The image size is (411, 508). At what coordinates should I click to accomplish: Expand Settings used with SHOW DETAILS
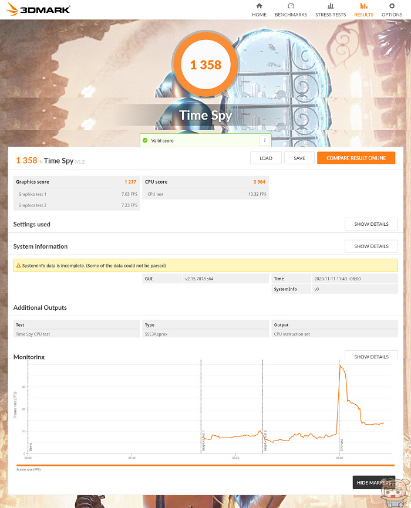pyautogui.click(x=371, y=224)
